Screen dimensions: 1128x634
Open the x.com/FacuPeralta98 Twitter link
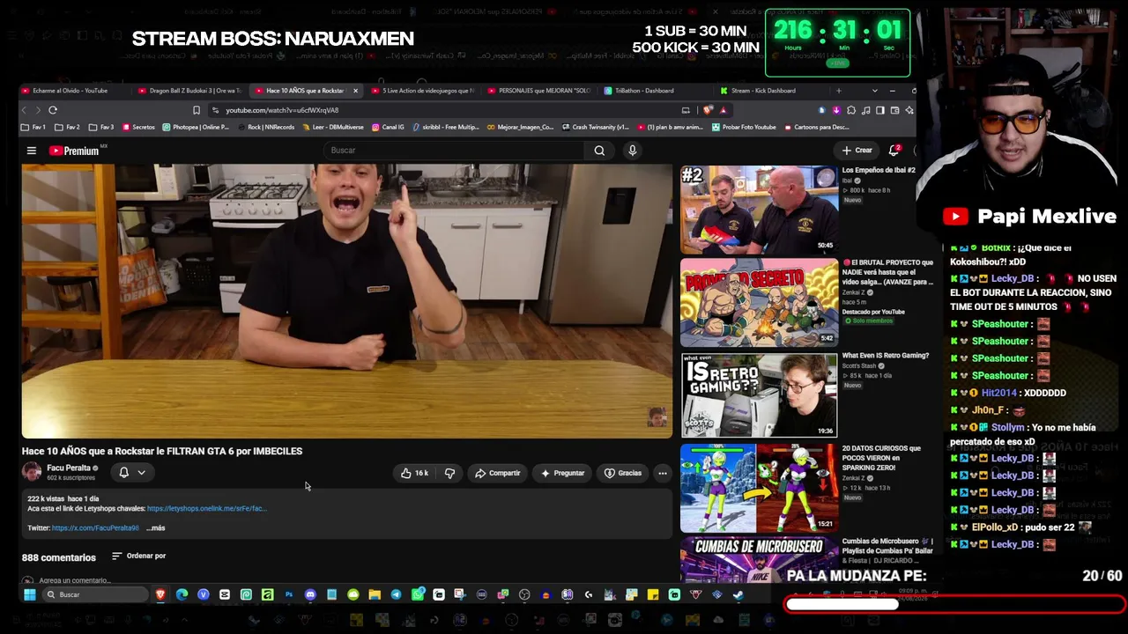pos(95,527)
